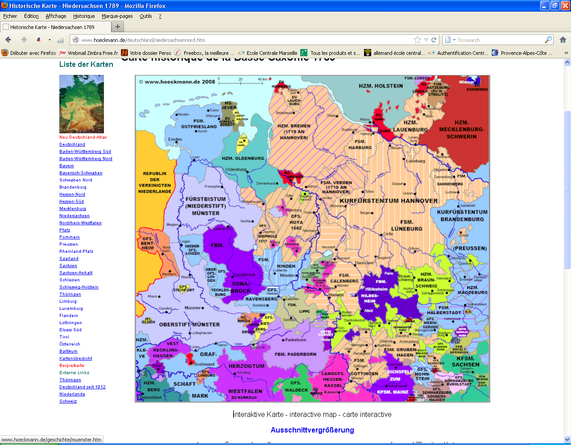Open the Baden-Württemberg Süd link
The height and width of the screenshot is (445, 571).
(85, 152)
